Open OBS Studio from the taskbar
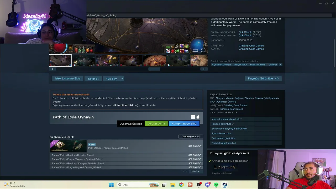The image size is (336, 189). (199, 185)
